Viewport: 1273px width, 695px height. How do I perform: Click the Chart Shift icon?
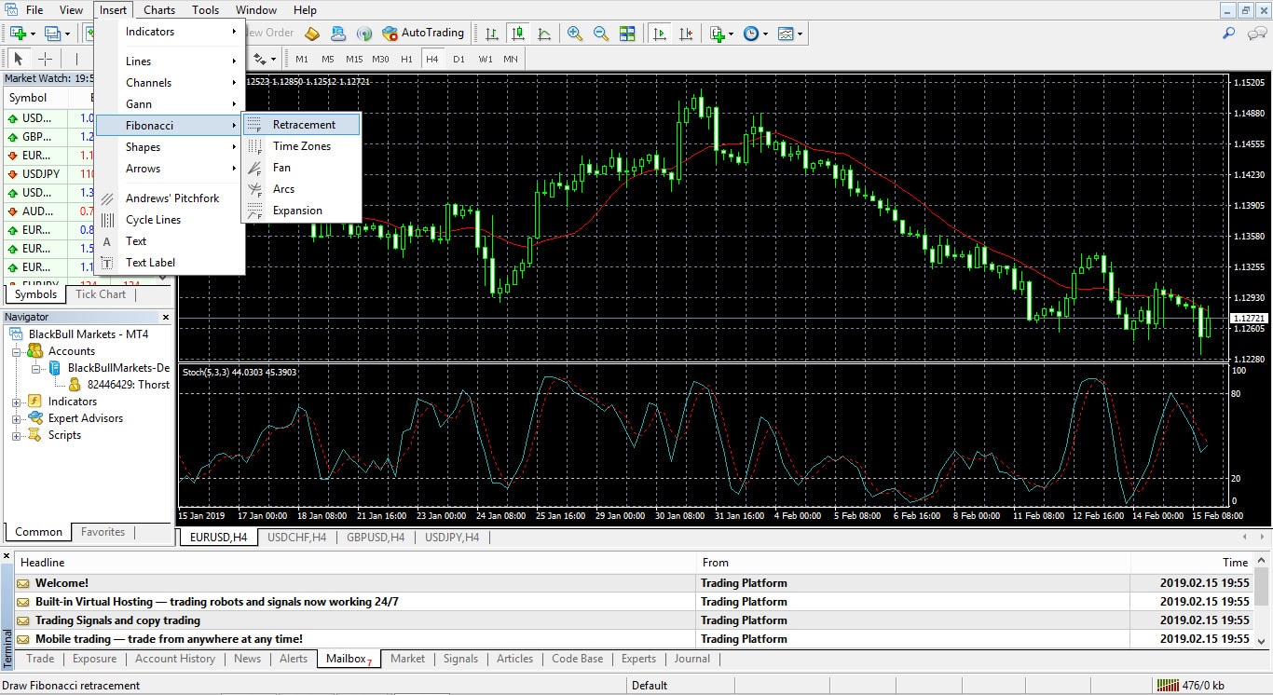click(x=687, y=34)
